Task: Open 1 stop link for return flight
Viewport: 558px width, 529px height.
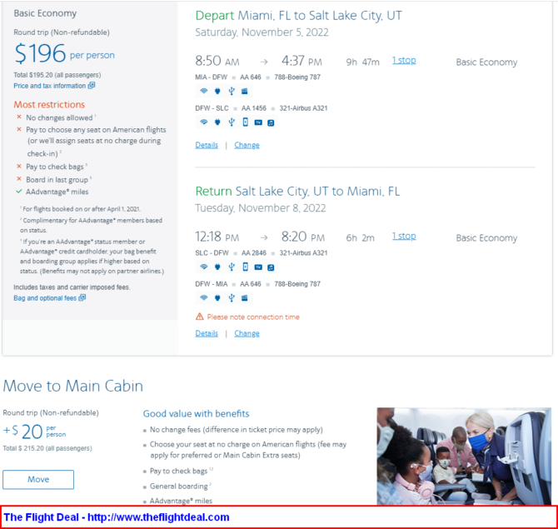Action: pos(404,237)
